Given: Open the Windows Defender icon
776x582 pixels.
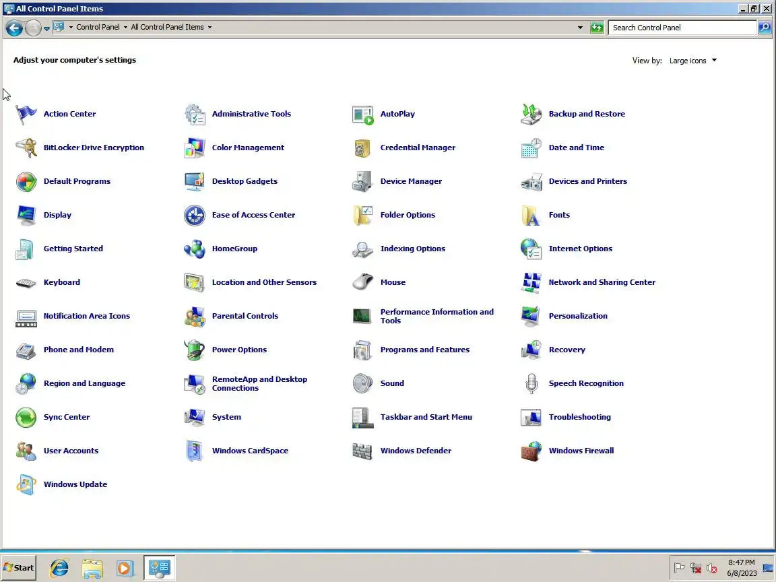Looking at the screenshot, I should 363,451.
